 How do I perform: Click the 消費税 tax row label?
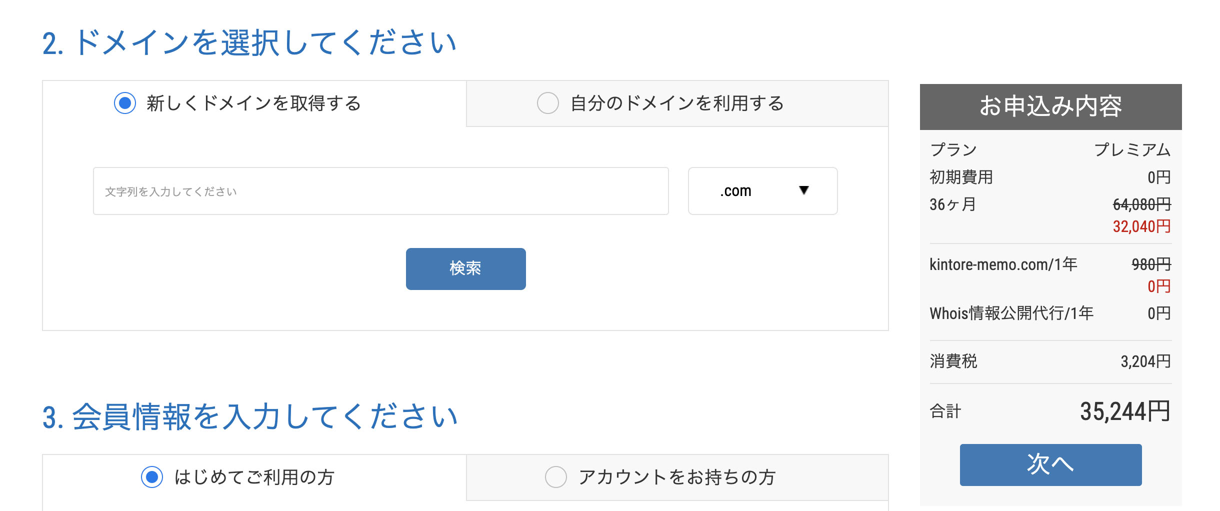pyautogui.click(x=953, y=361)
